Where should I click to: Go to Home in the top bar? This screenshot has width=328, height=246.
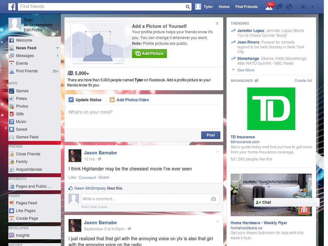point(224,7)
